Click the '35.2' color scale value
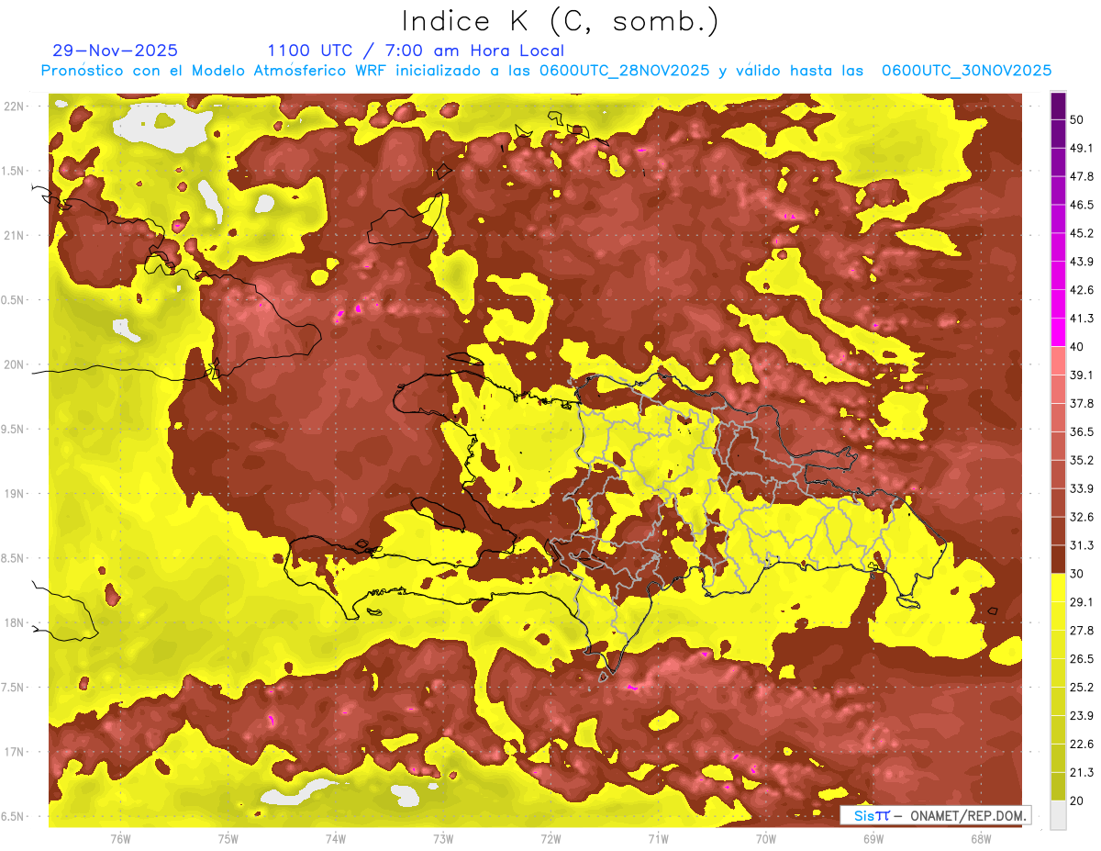The height and width of the screenshot is (851, 1101). pyautogui.click(x=1082, y=460)
